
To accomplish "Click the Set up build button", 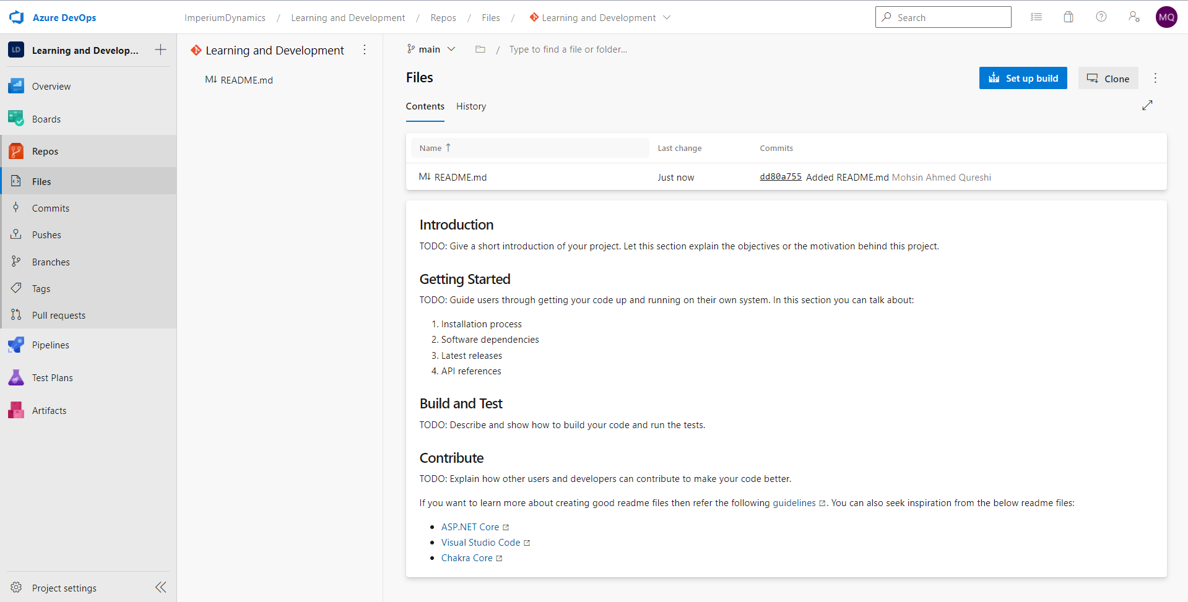I will pos(1023,78).
